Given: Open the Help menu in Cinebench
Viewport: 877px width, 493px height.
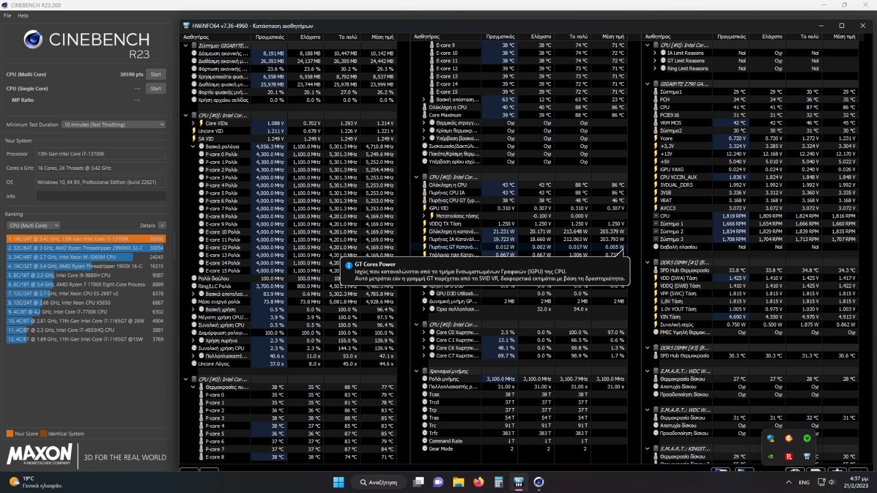Looking at the screenshot, I should click(x=23, y=15).
